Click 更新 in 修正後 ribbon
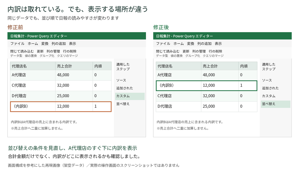 [x=186, y=51]
